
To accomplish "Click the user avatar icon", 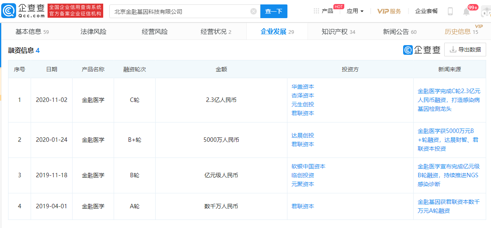I will [485, 11].
